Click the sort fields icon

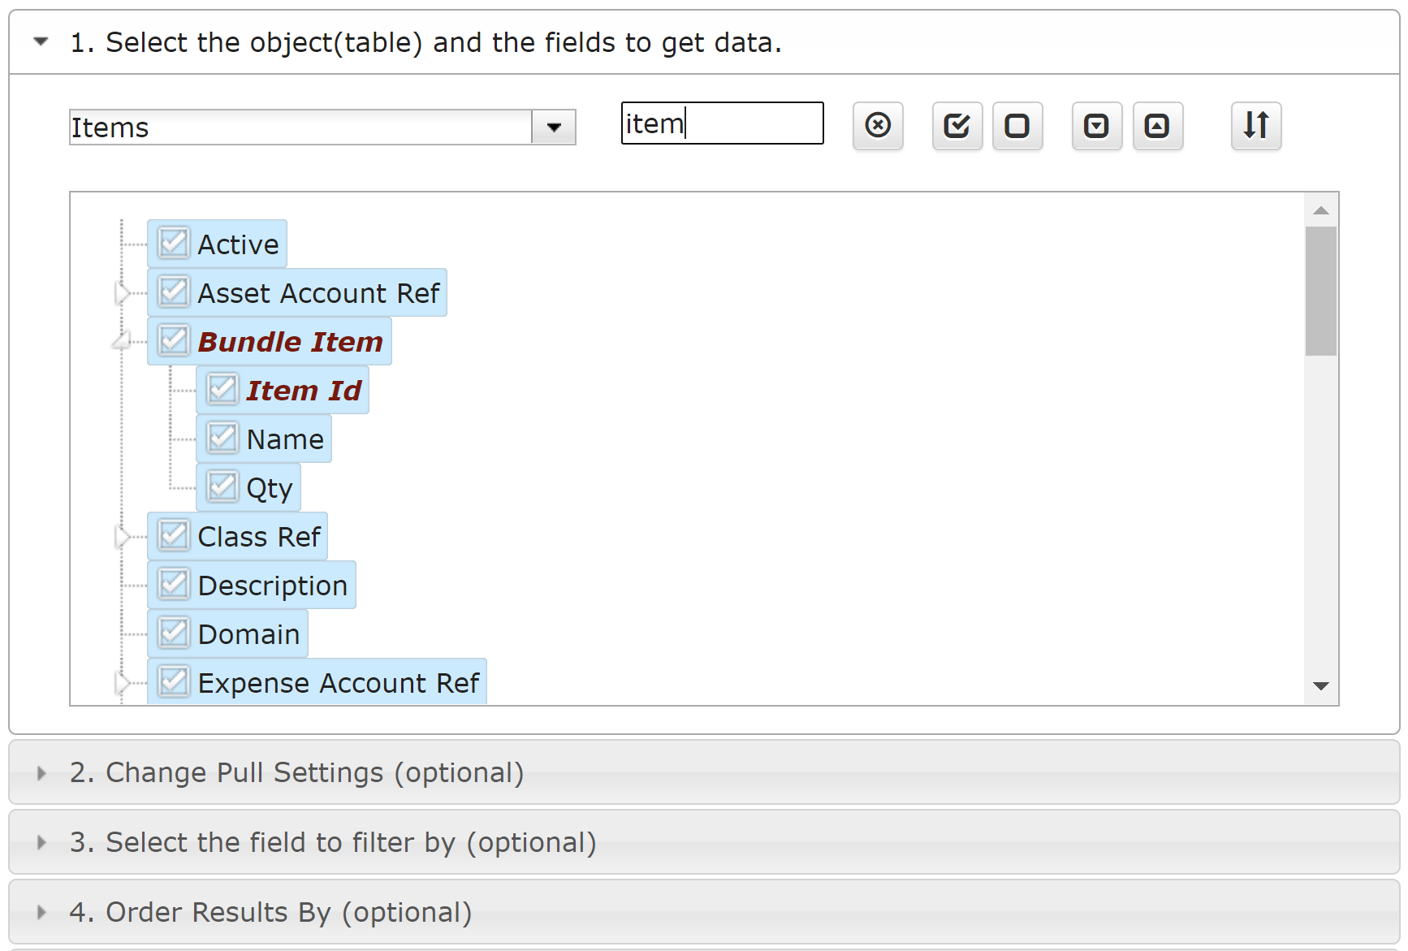pyautogui.click(x=1256, y=126)
